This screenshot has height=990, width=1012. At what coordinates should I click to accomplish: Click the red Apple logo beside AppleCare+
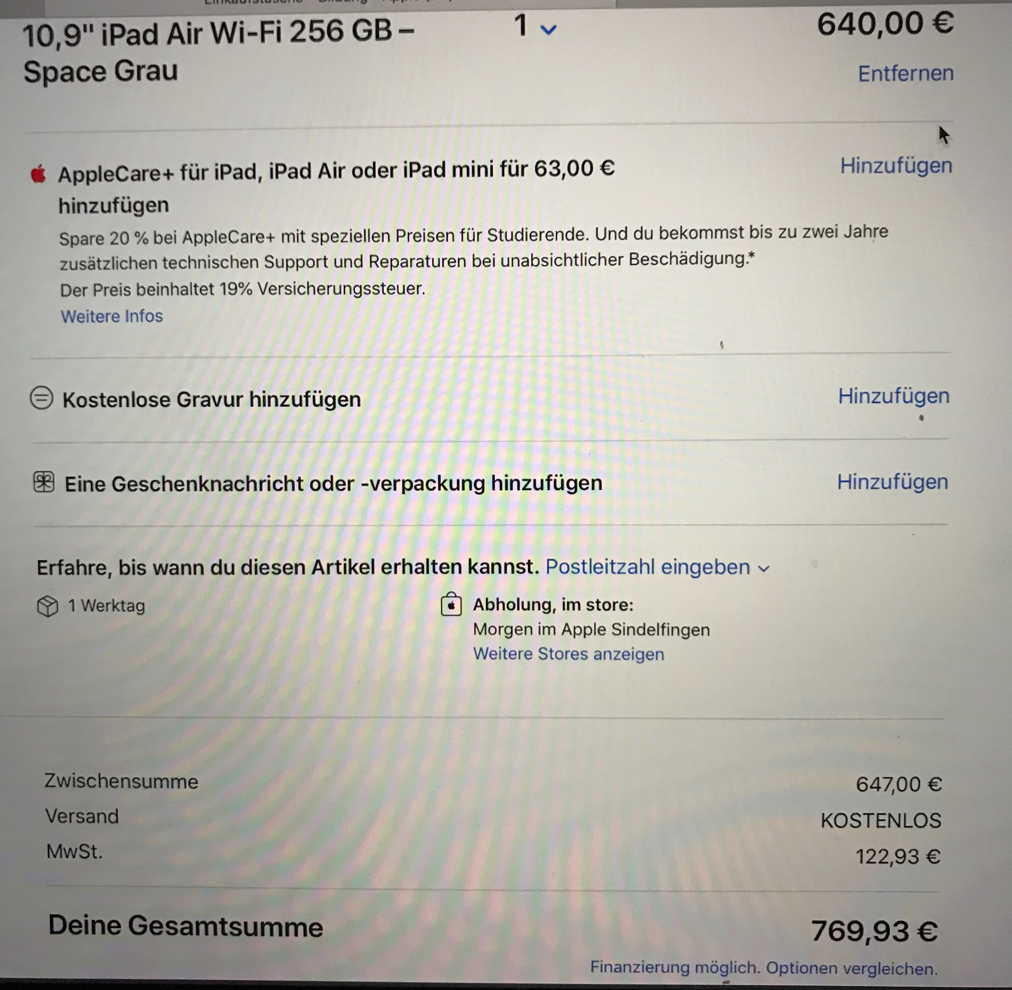(38, 174)
